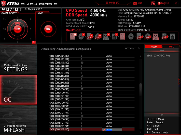This screenshot has width=181, height=135.
Task: Select UEFI hard disk boot device icon
Action: tap(73, 36)
